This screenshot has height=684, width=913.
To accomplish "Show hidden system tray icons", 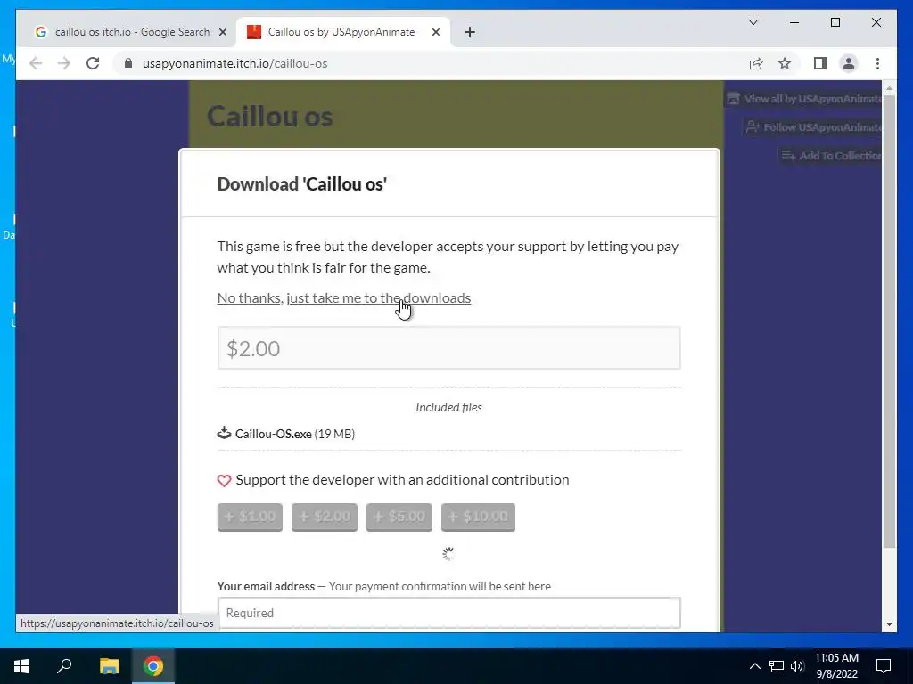I will pos(754,666).
